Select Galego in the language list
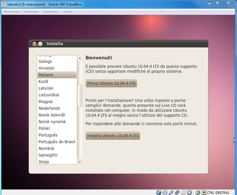Viewport: 237px width, 195px height. (x=57, y=61)
